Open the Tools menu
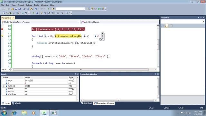This screenshot has height=116, width=206. [x=36, y=5]
